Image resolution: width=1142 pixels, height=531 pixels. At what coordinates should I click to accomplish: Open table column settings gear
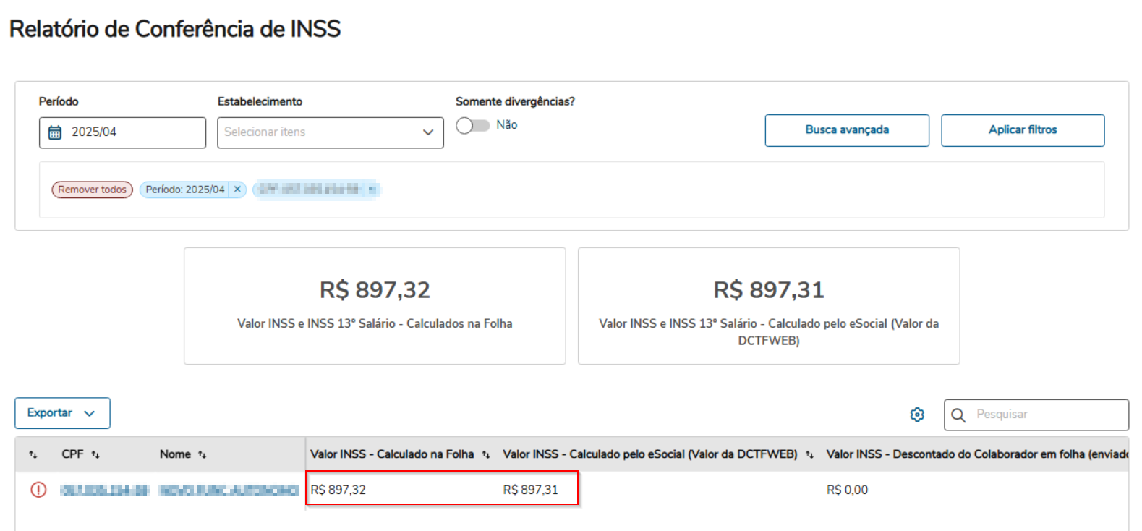pyautogui.click(x=917, y=415)
